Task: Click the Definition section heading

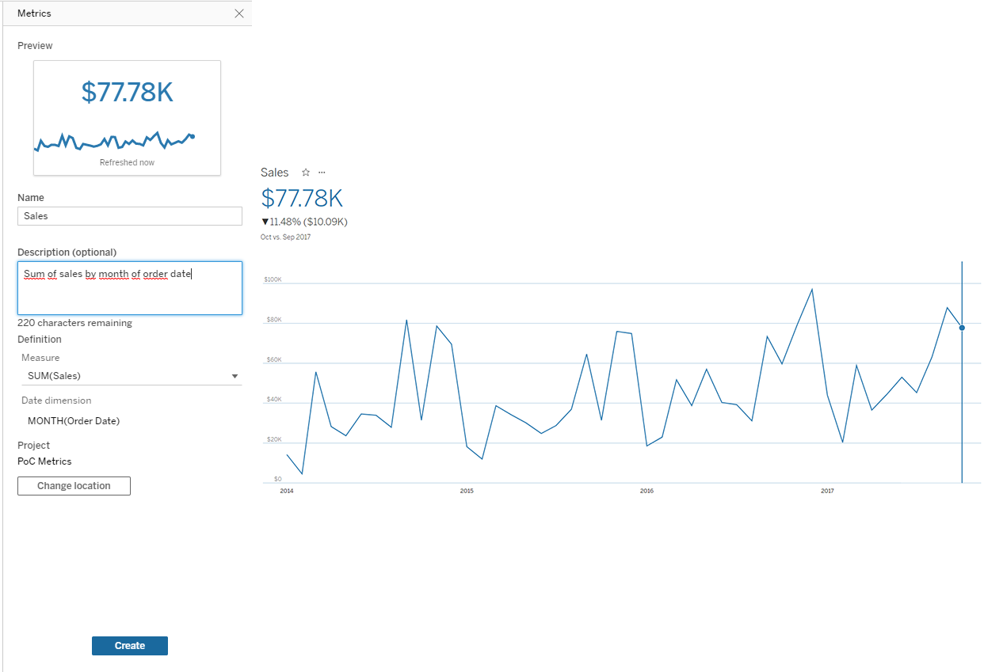Action: pyautogui.click(x=40, y=340)
